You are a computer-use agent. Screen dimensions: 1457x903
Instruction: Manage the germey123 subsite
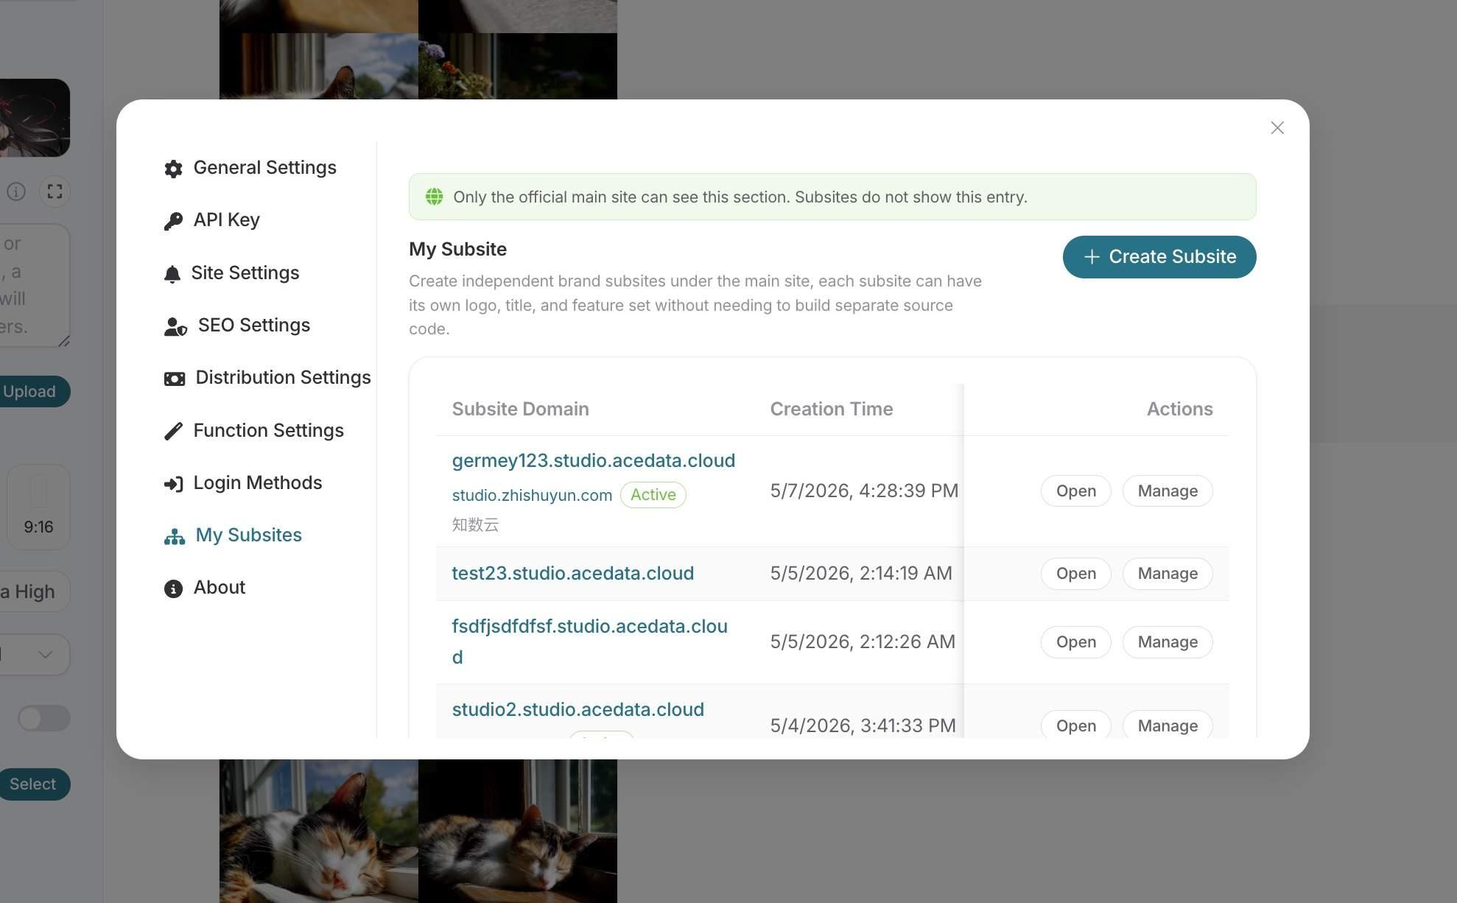click(x=1168, y=491)
